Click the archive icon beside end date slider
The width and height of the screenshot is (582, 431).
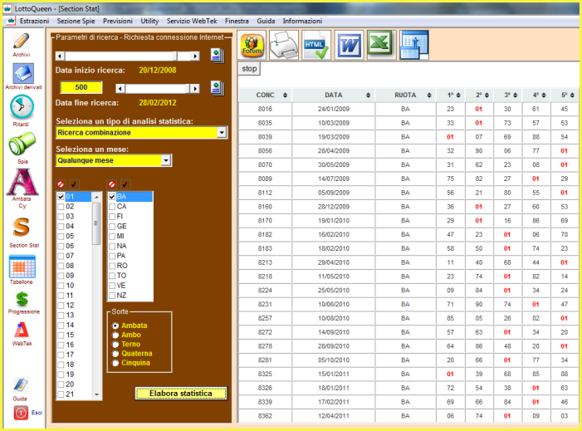click(218, 88)
